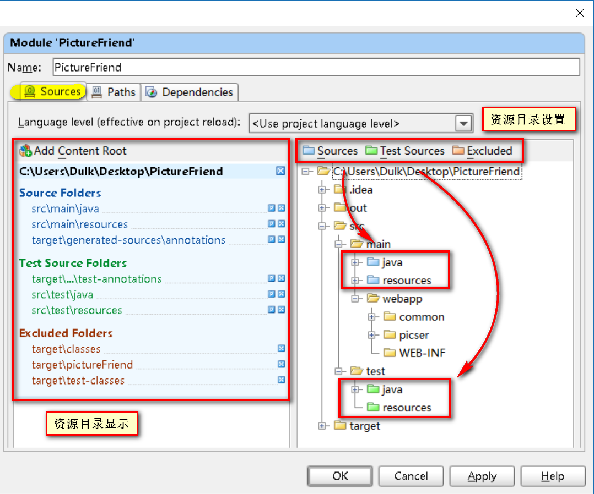Collapse the PictureFriend root tree node
Viewport: 594px width, 494px height.
pyautogui.click(x=305, y=172)
